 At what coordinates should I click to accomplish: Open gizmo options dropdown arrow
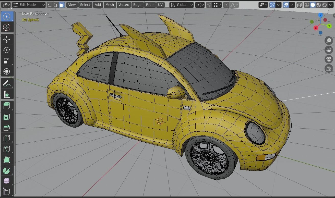click(279, 5)
